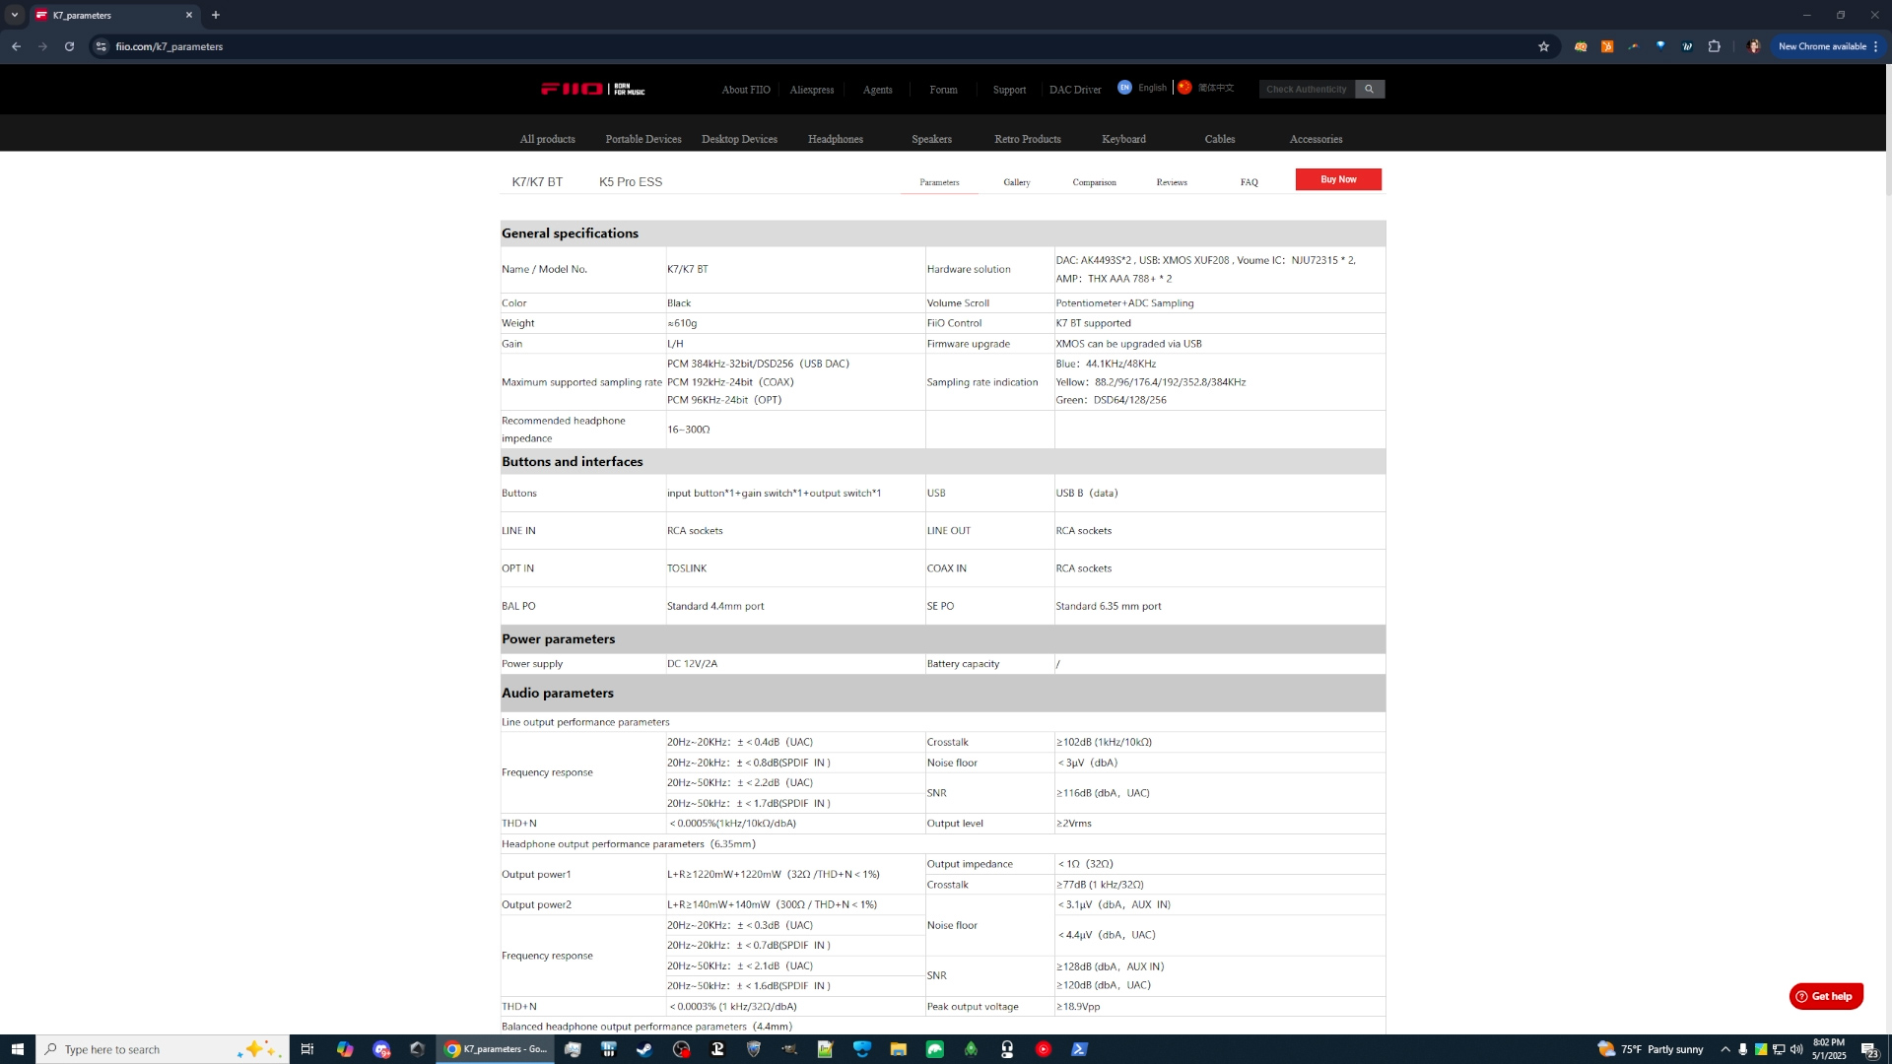Open the Desktop Devices menu

(x=739, y=139)
